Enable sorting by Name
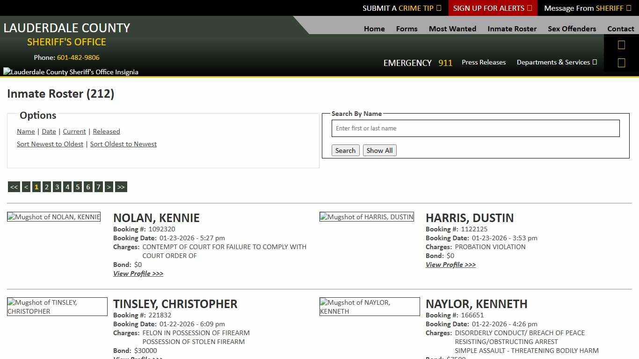639x359 pixels. pos(26,131)
